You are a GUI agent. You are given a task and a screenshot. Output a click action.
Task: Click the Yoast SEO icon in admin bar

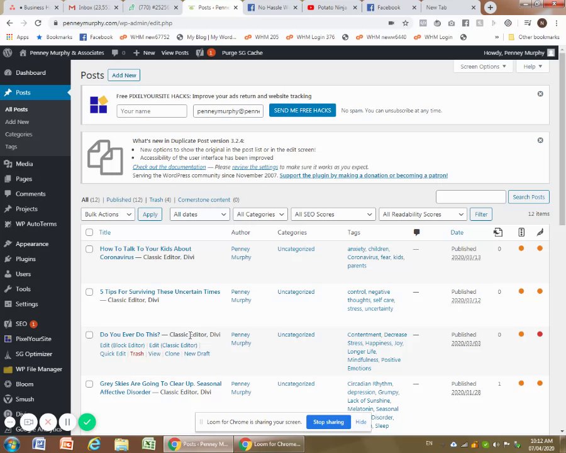[x=199, y=53]
